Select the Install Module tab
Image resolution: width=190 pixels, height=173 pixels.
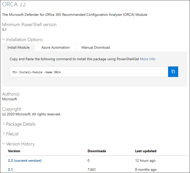(18, 47)
